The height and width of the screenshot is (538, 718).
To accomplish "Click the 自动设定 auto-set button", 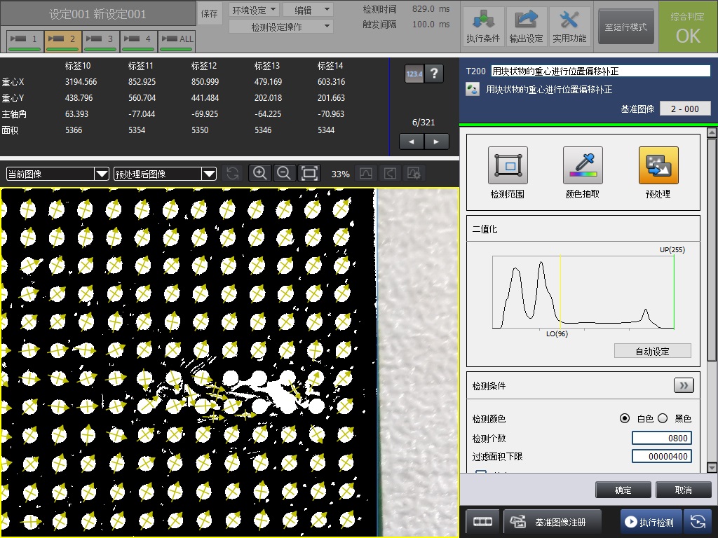I will point(652,351).
